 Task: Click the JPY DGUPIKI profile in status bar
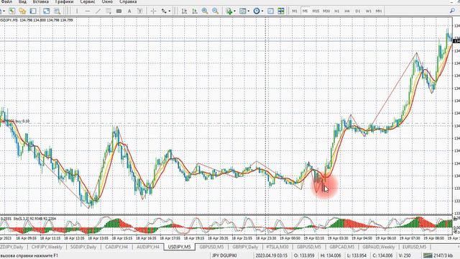tap(224, 256)
